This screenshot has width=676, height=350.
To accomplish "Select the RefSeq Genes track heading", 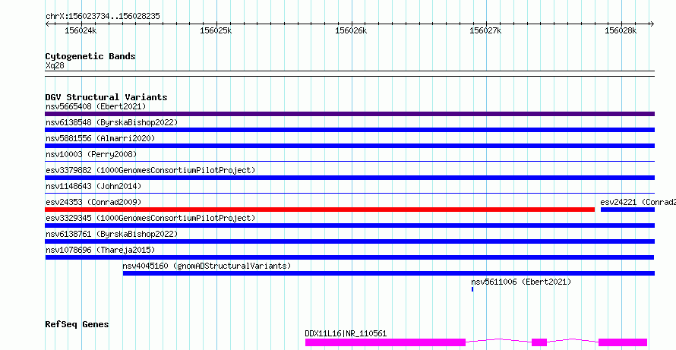I will [x=77, y=324].
